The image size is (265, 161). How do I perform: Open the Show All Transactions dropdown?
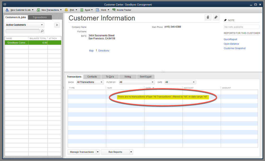pos(90,82)
